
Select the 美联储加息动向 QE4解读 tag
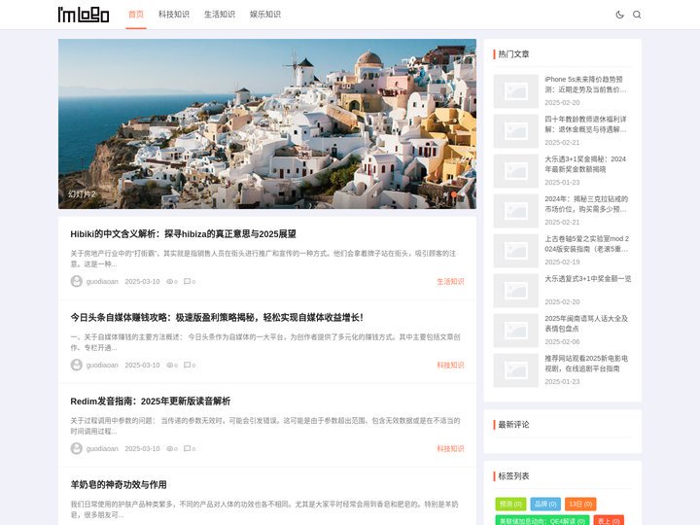point(542,520)
